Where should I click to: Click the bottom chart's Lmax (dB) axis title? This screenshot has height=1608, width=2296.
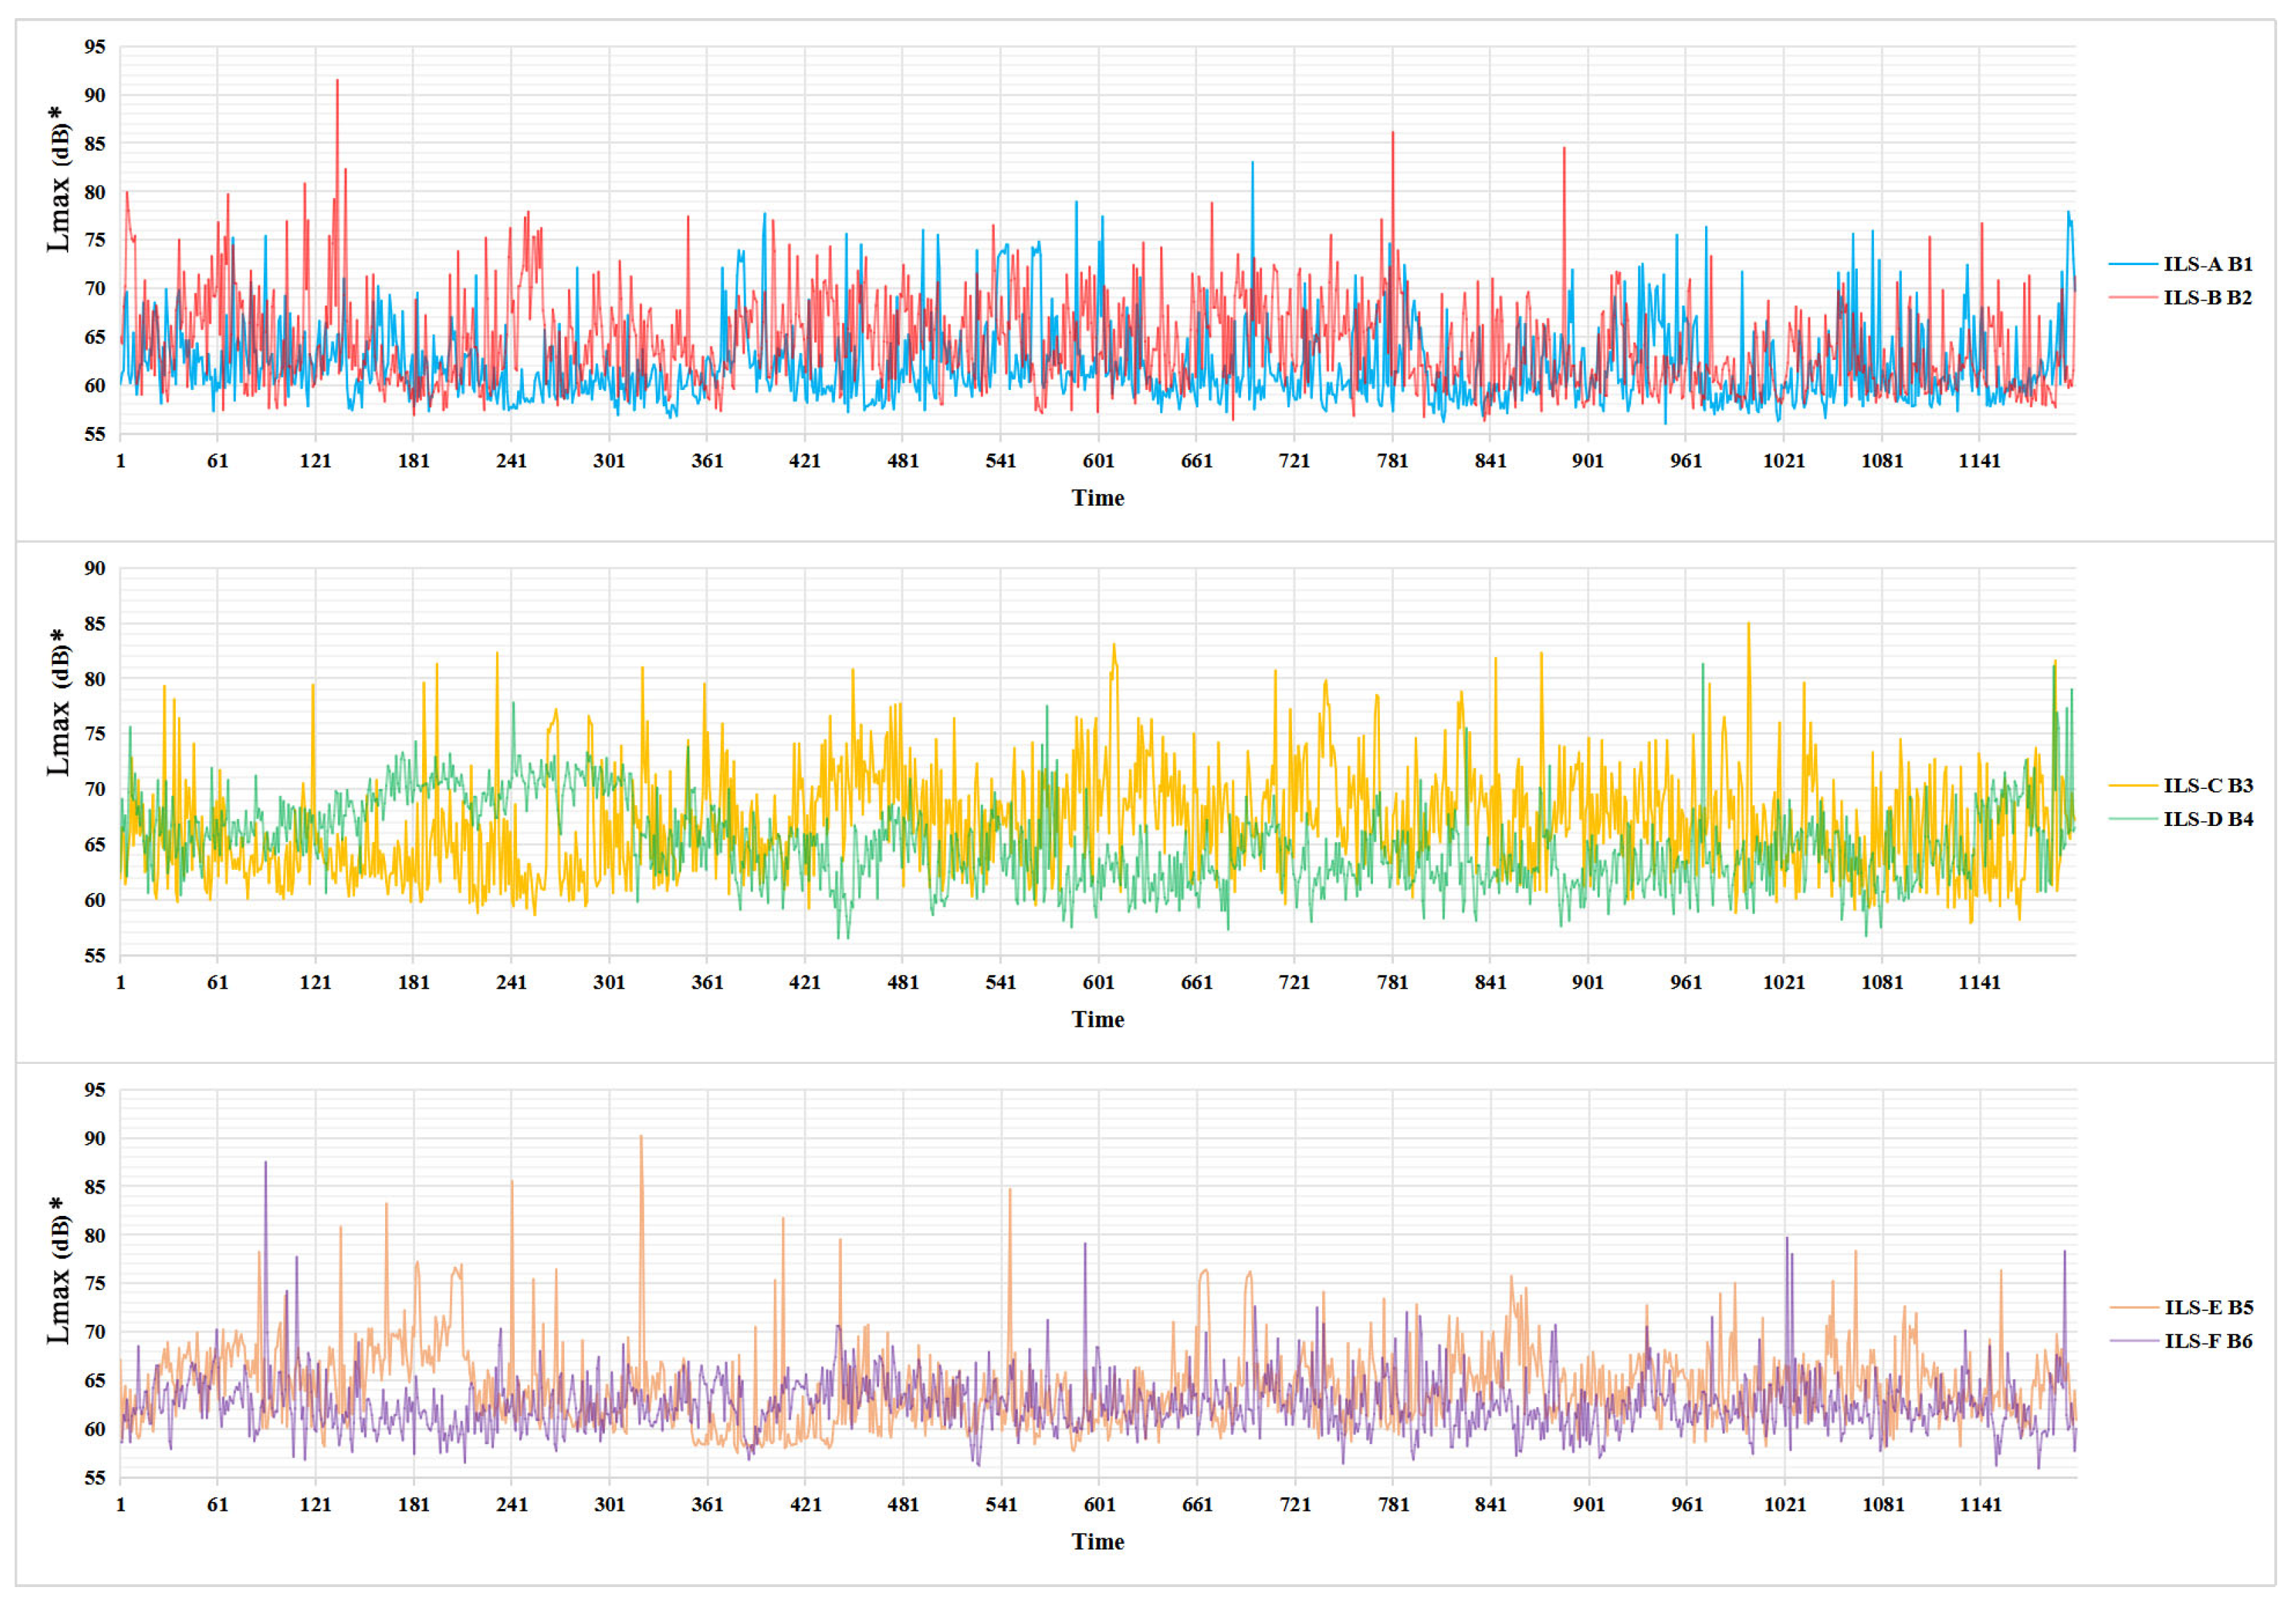pos(59,1270)
